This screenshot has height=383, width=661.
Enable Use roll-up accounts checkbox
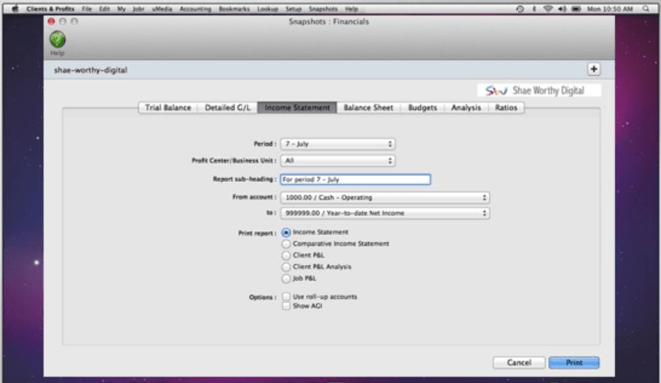(286, 297)
